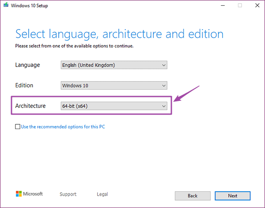This screenshot has width=265, height=208.
Task: Go Back to previous setup page
Action: pos(193,196)
